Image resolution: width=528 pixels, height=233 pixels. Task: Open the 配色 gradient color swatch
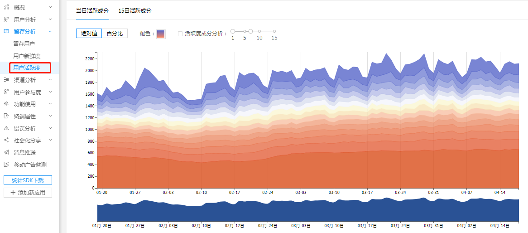pos(161,34)
